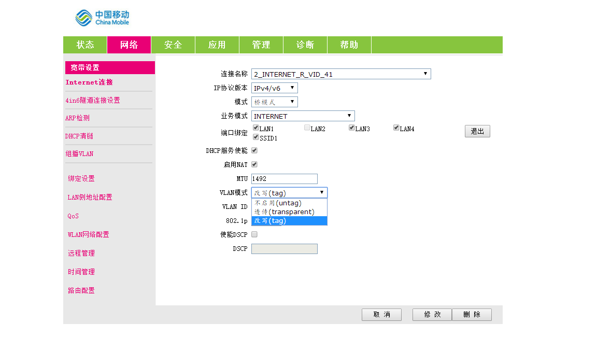Uncheck the LAN4 port binding

[x=396, y=128]
